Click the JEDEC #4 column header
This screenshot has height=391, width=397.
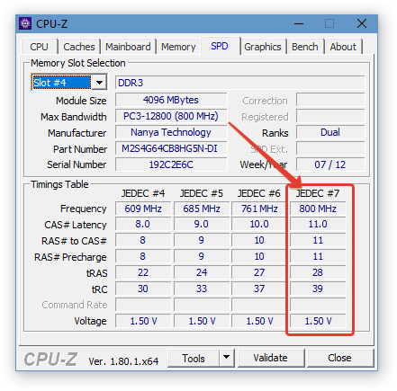143,193
